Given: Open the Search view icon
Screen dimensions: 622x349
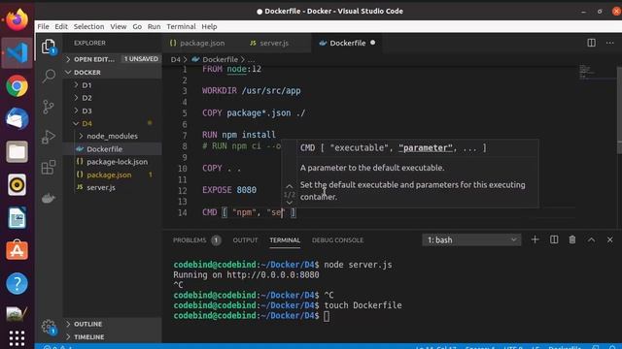Looking at the screenshot, I should [x=49, y=76].
